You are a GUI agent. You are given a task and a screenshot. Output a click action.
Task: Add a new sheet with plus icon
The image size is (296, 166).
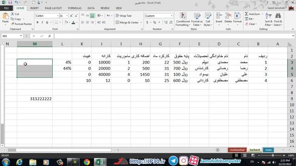pyautogui.click(x=217, y=150)
